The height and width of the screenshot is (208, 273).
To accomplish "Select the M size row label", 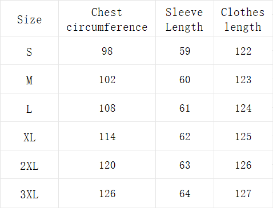I will click(x=29, y=80).
